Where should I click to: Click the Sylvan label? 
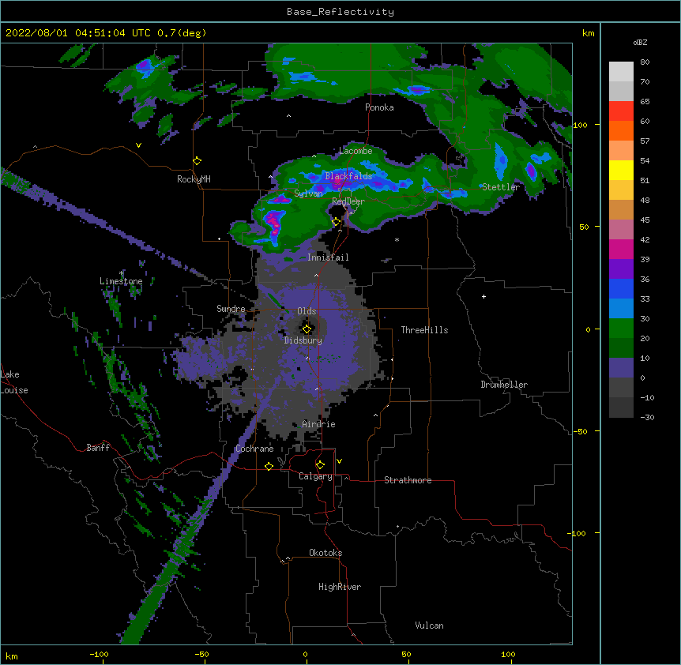(x=308, y=193)
